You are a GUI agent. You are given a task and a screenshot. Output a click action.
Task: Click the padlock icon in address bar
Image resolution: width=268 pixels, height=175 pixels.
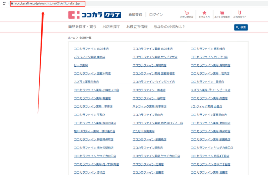coord(12,3)
